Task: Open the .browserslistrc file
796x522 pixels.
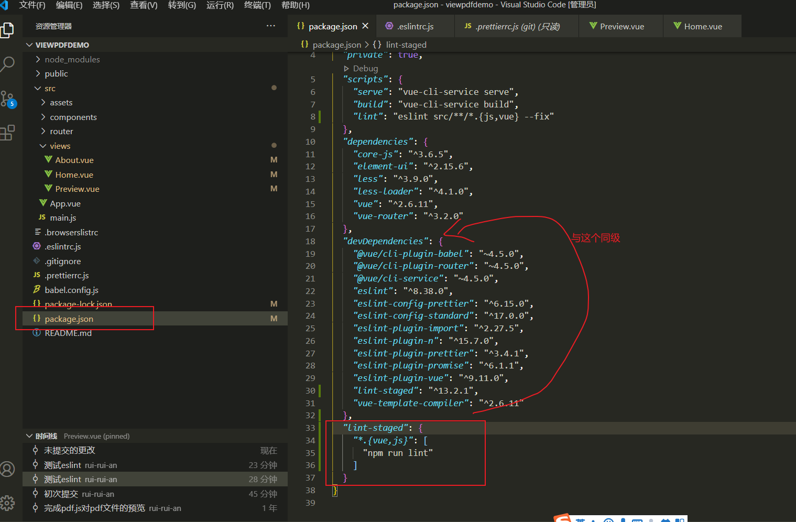Action: pyautogui.click(x=155, y=232)
